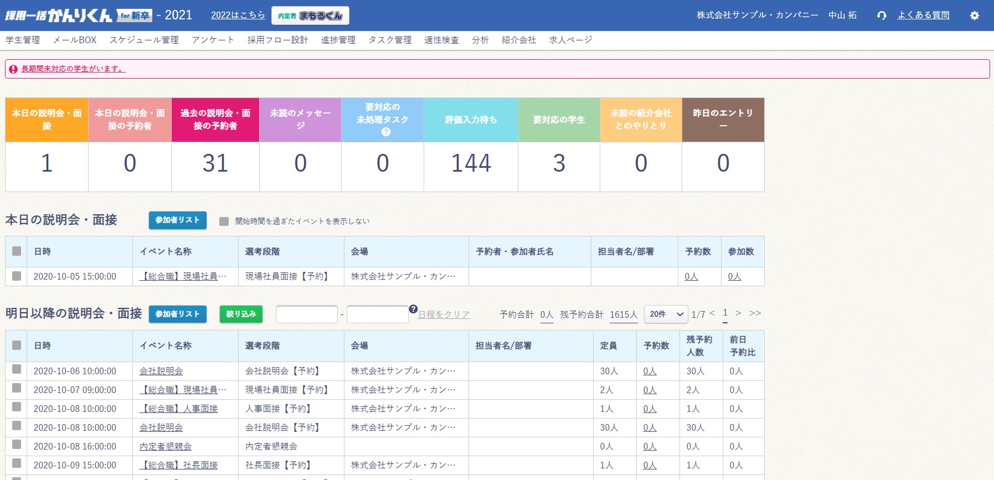Click 参加数 0人 link for 2020-10-05 row
Screen dimensions: 994x480
click(734, 276)
